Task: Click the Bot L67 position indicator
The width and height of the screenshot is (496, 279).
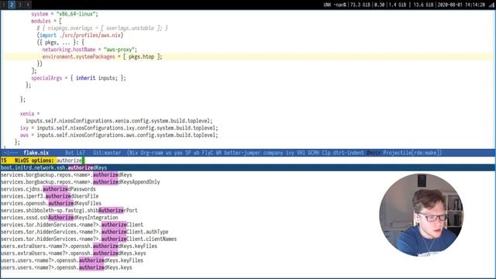Action: [75, 153]
